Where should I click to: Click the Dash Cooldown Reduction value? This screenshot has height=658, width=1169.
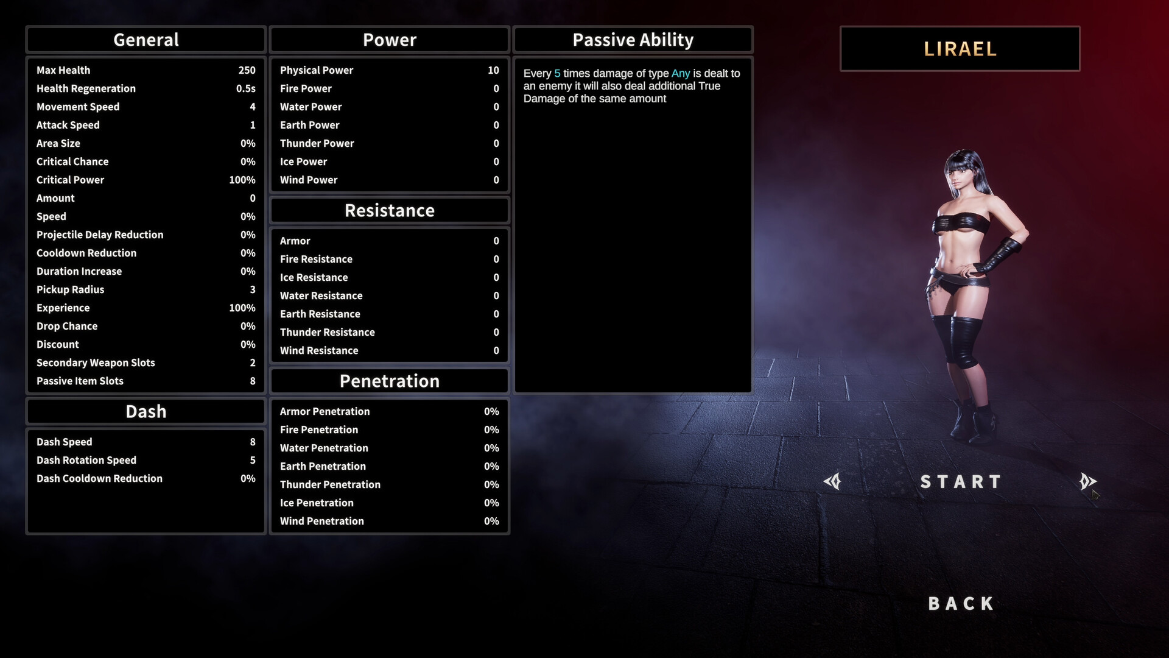pyautogui.click(x=247, y=478)
